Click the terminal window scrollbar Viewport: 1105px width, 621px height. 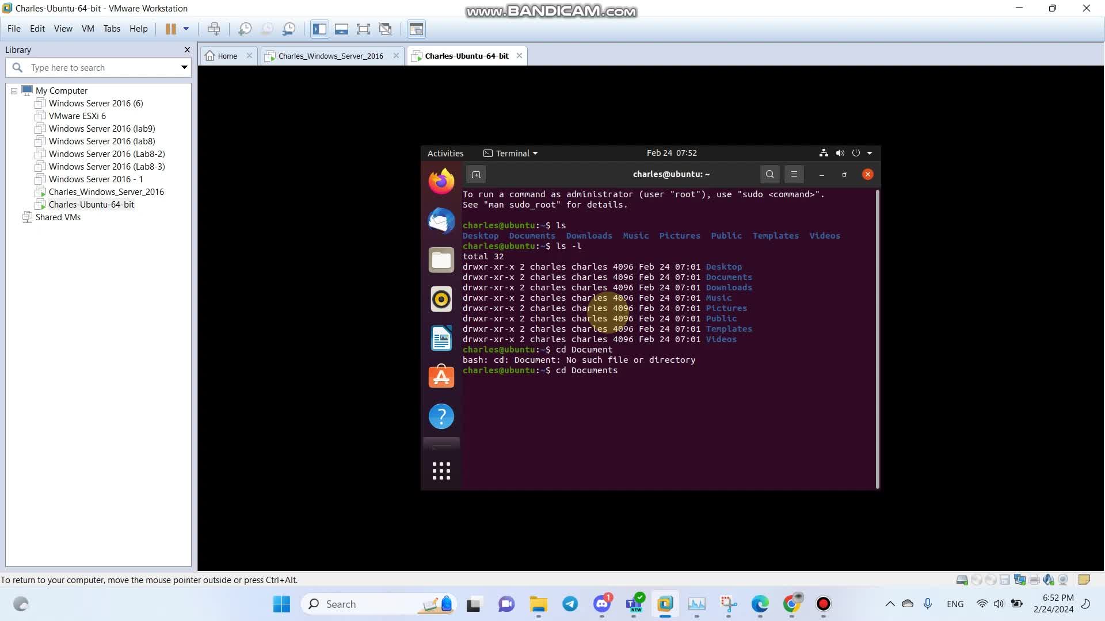coord(877,339)
